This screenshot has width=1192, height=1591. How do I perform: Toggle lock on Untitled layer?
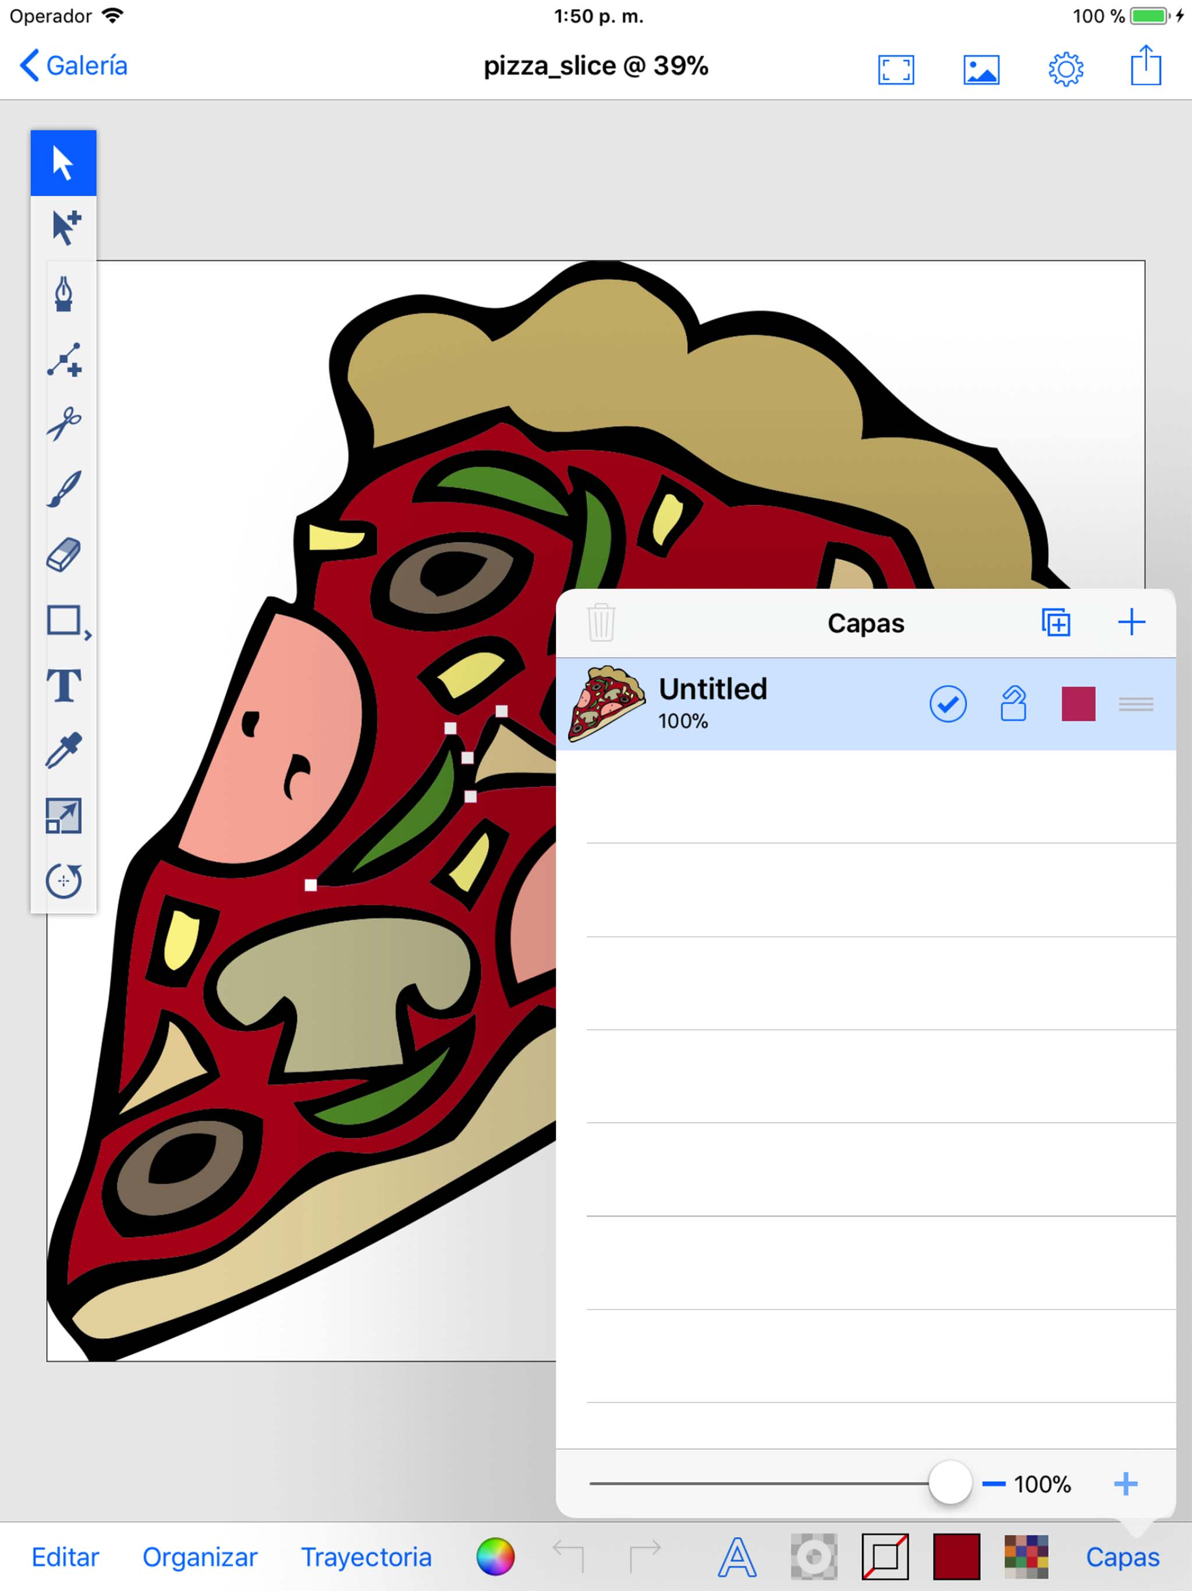1013,703
